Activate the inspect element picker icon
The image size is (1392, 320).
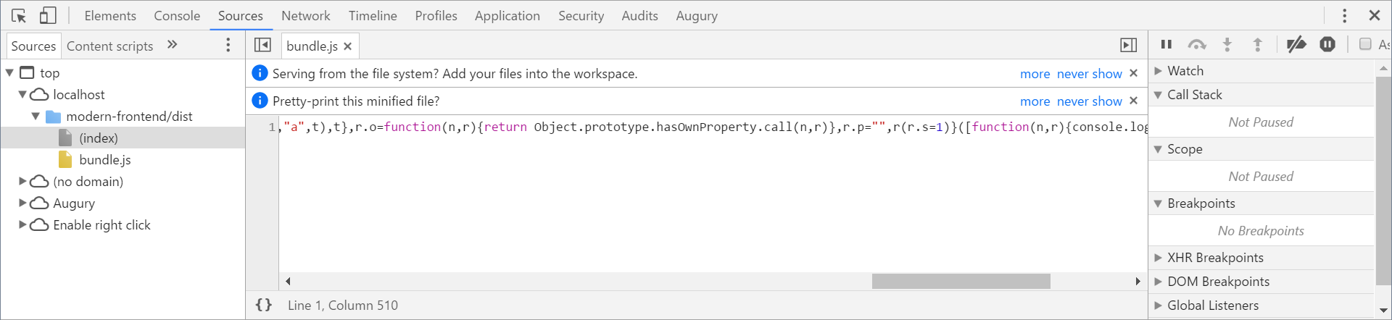(x=19, y=15)
